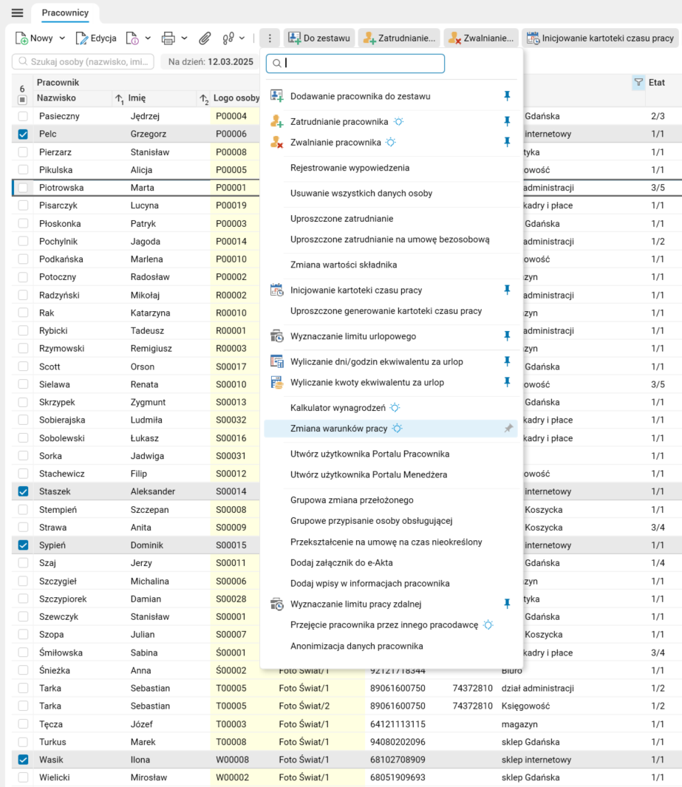Unpin Inicjowanie kartoteki czasu pracy
682x787 pixels.
(507, 290)
